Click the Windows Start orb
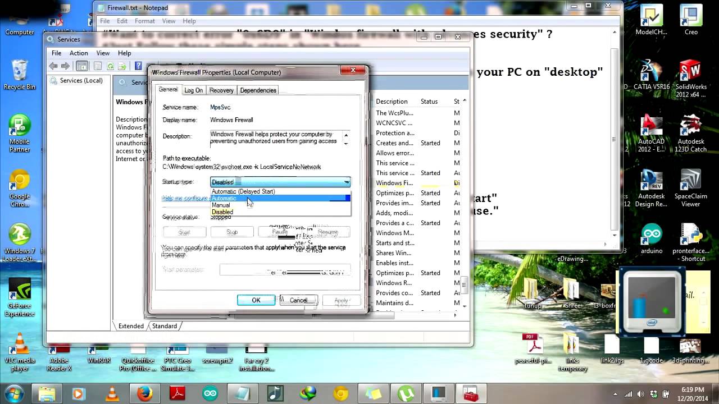This screenshot has width=719, height=404. (13, 393)
